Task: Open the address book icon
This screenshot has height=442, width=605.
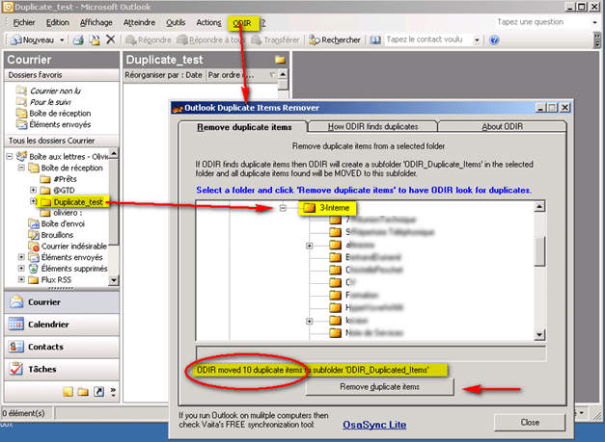Action: click(375, 39)
